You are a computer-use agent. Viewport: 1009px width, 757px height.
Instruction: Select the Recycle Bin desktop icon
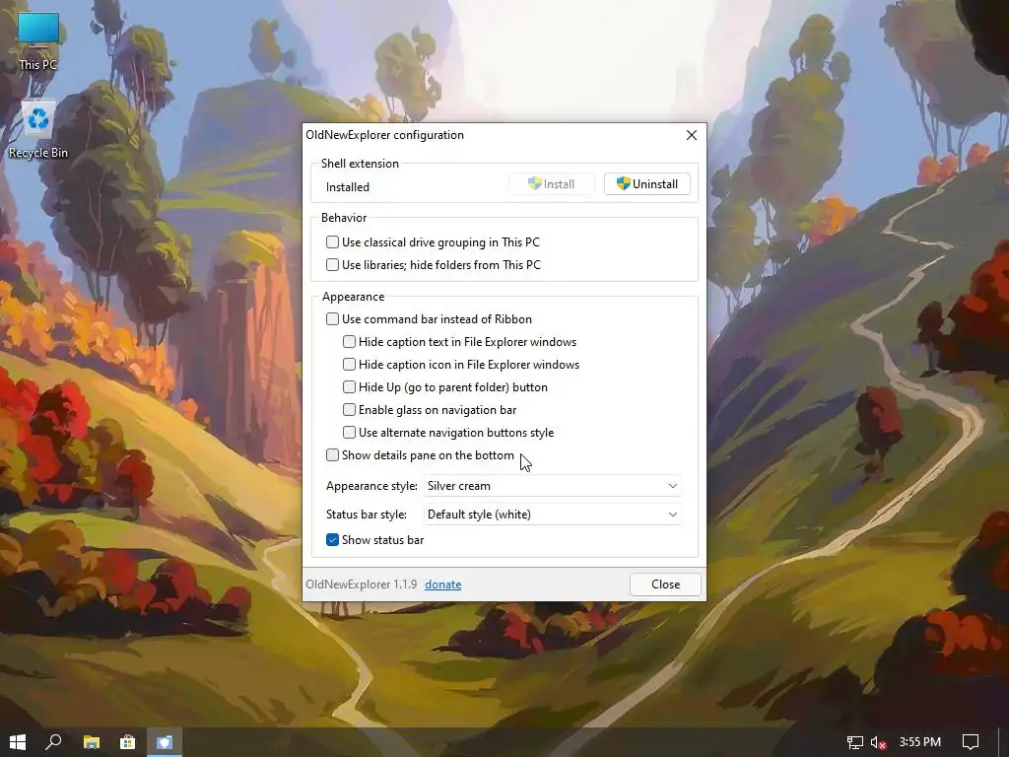point(38,129)
